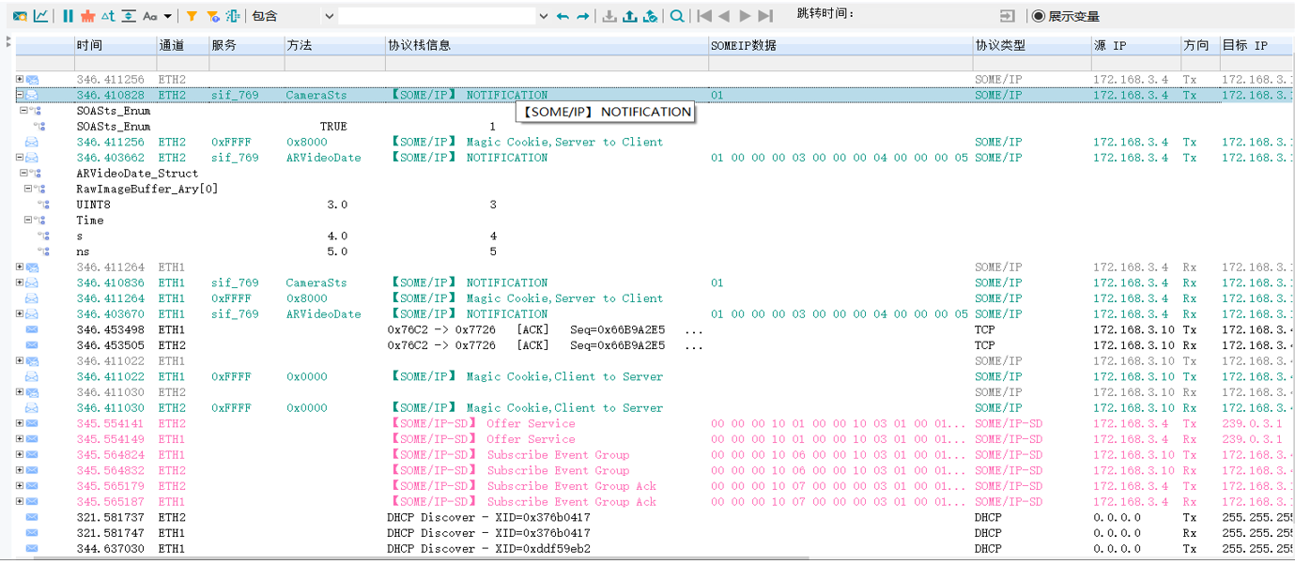Click the magnifier search icon

tap(676, 16)
